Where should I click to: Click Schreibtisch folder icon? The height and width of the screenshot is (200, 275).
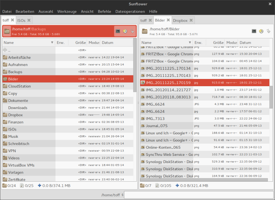click(5, 144)
